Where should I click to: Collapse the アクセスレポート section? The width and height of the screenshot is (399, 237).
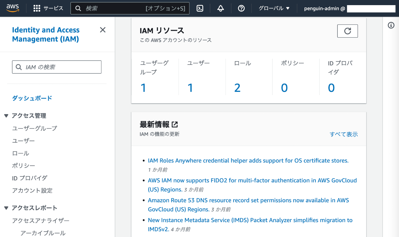click(7, 208)
